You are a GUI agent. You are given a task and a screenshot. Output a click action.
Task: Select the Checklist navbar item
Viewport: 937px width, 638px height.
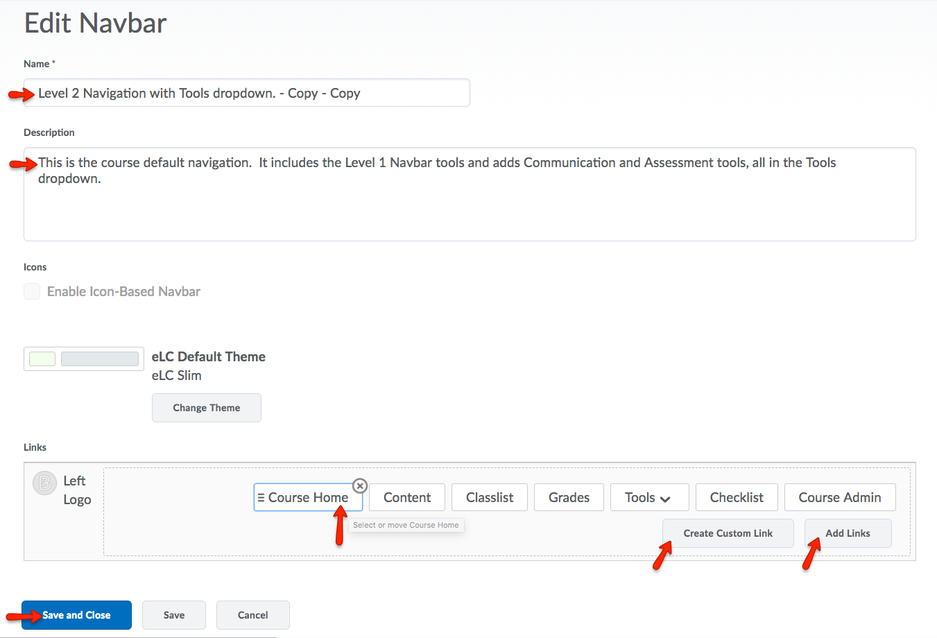pyautogui.click(x=736, y=498)
